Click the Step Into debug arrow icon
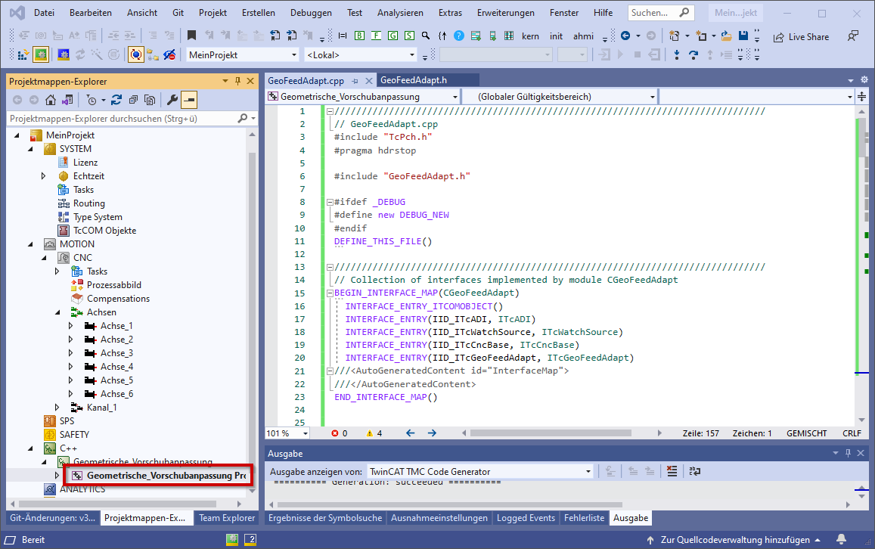This screenshot has width=875, height=549. pos(677,54)
